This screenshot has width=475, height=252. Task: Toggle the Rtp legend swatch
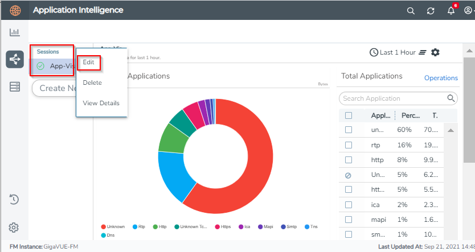pos(135,226)
